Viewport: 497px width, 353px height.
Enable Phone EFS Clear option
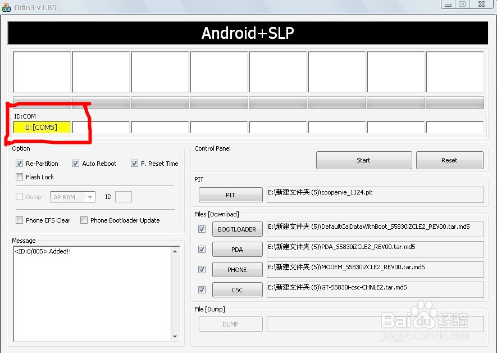(x=19, y=220)
